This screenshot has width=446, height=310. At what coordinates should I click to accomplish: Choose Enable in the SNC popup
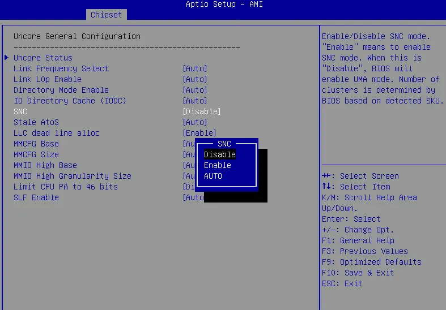coord(218,165)
